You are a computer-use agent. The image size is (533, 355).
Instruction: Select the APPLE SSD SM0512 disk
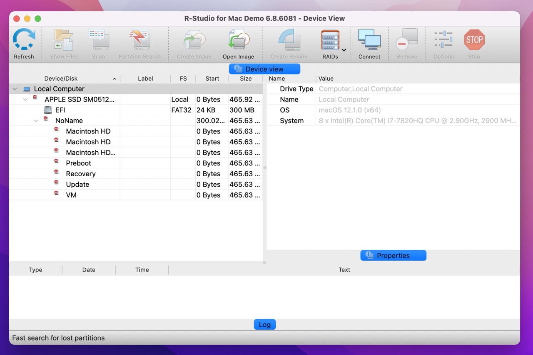136,99
